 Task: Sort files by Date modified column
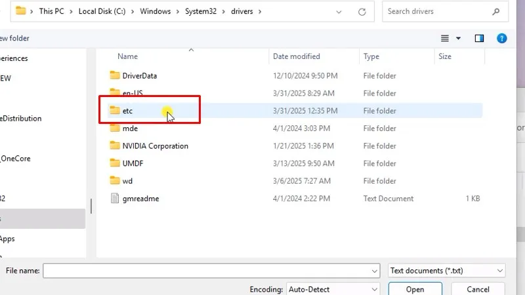[x=297, y=56]
